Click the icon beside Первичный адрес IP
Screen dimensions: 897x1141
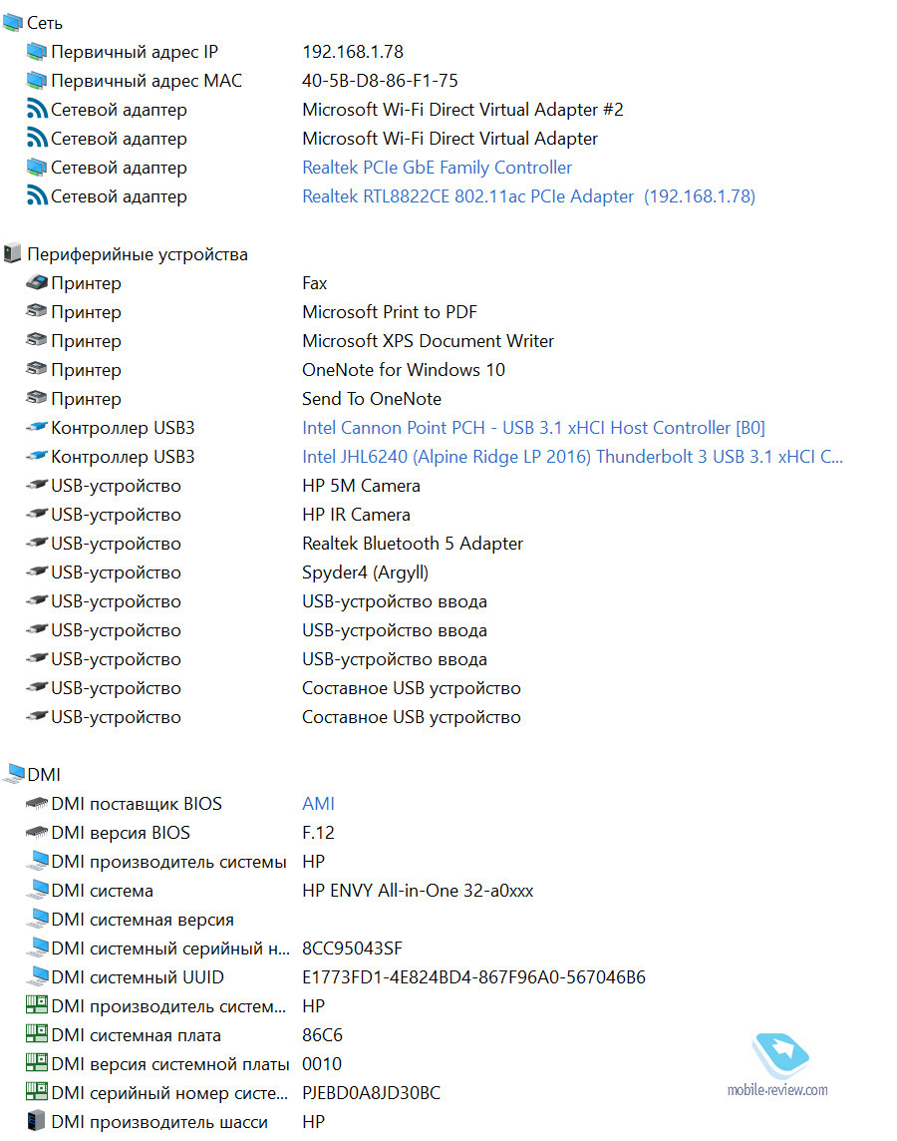36,52
